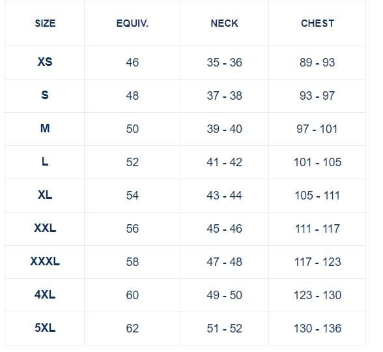Select the XS size cell

[x=45, y=62]
